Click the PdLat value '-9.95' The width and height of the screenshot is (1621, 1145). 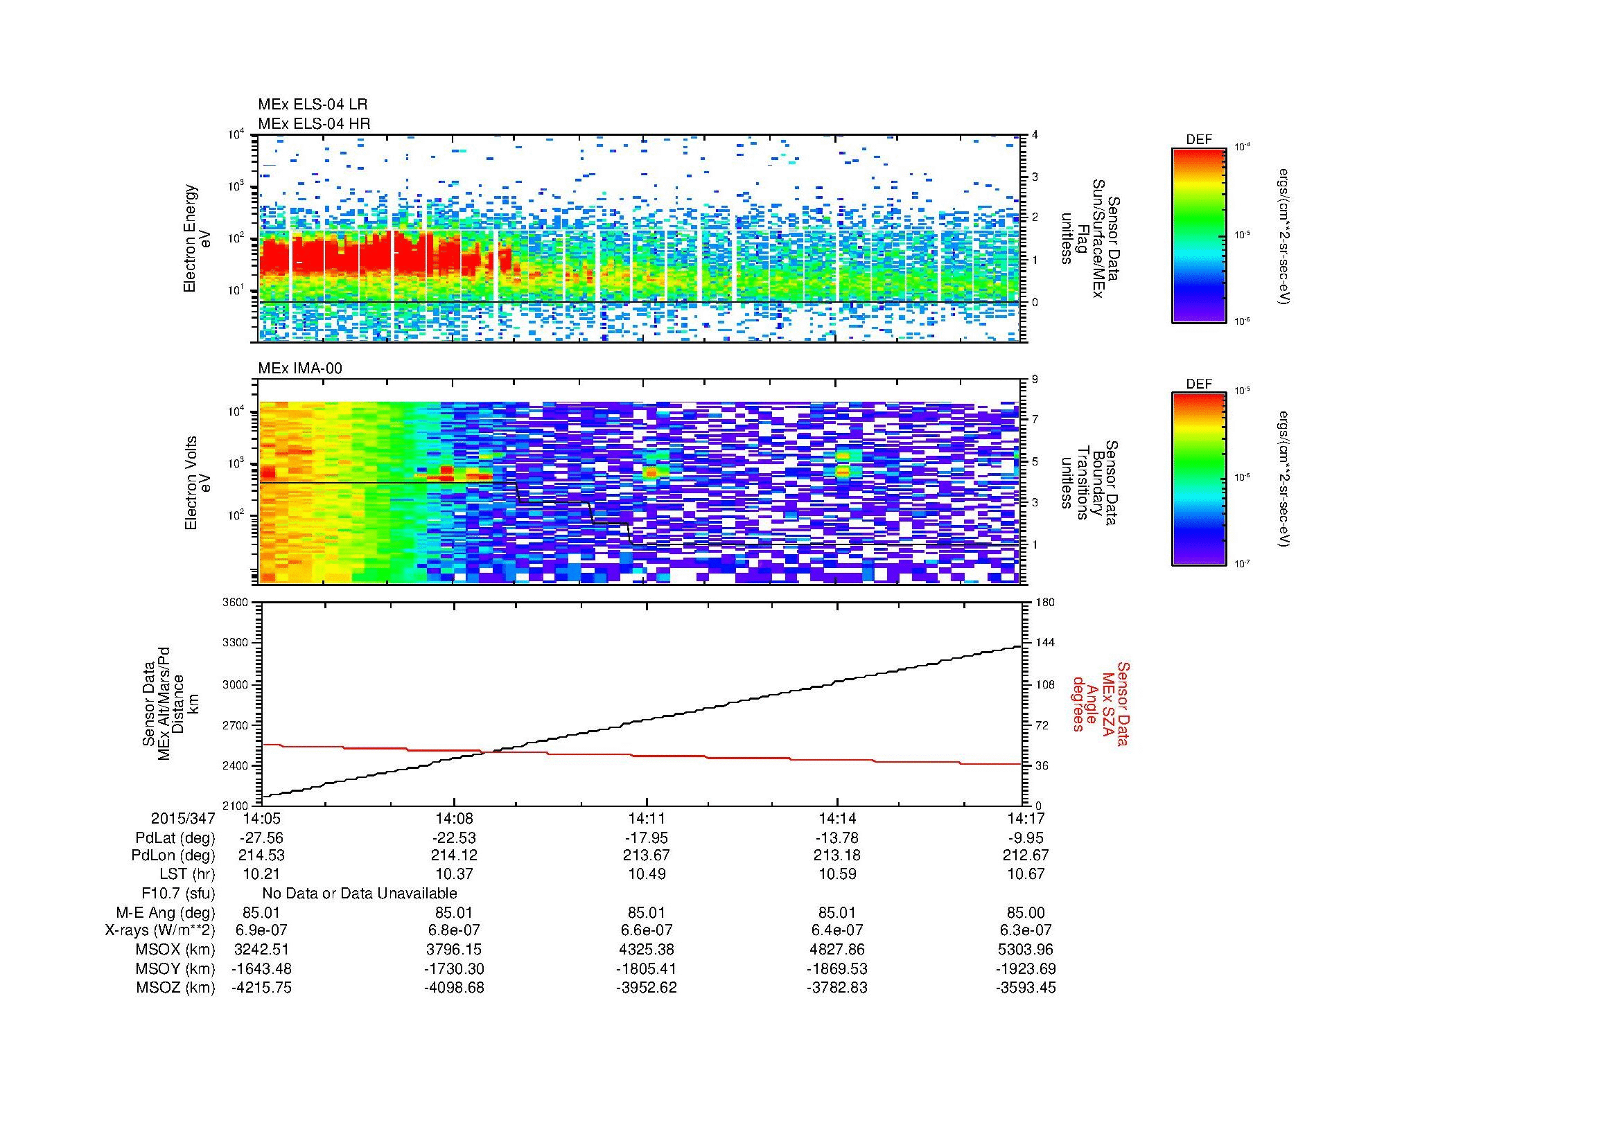[1025, 838]
